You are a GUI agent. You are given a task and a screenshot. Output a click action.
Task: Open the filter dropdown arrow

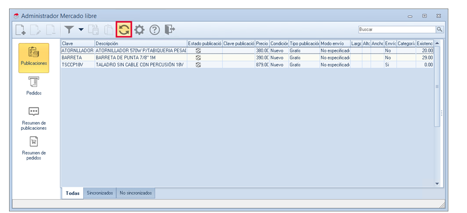[x=81, y=30]
